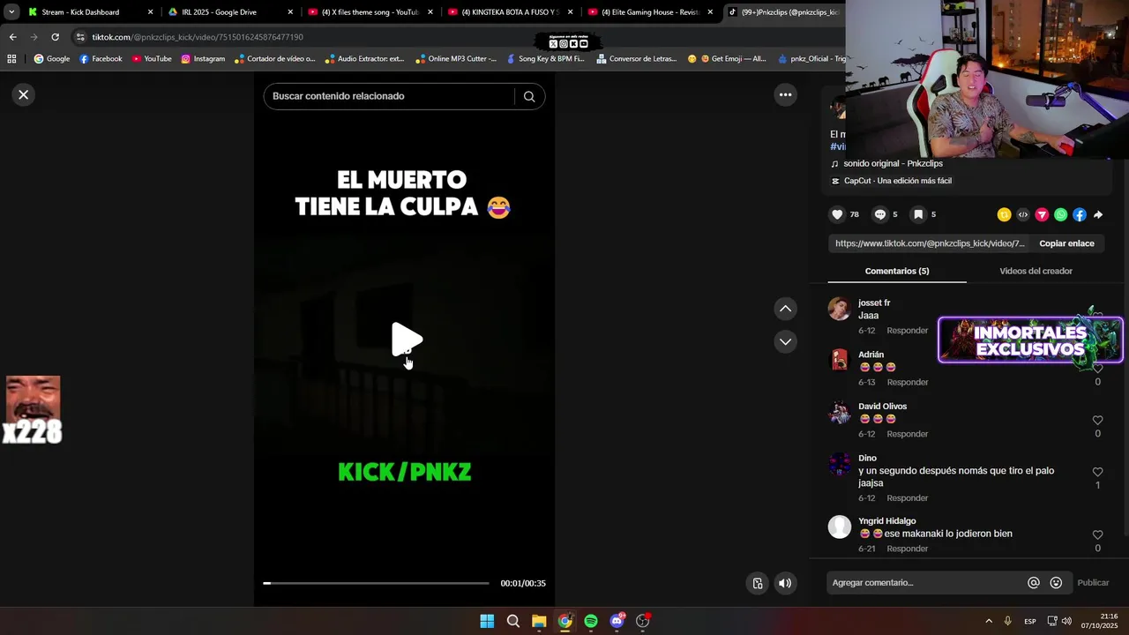Mute the video with speaker icon
This screenshot has width=1129, height=635.
coord(785,583)
